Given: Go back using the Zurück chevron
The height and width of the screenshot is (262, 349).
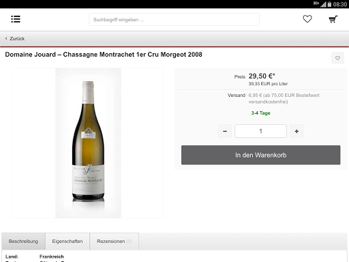Looking at the screenshot, I should pyautogui.click(x=6, y=38).
